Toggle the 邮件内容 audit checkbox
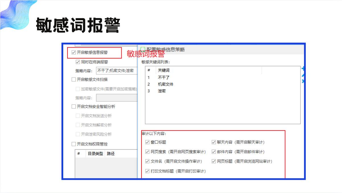Viewport: 342px width, 193px height. point(214,152)
